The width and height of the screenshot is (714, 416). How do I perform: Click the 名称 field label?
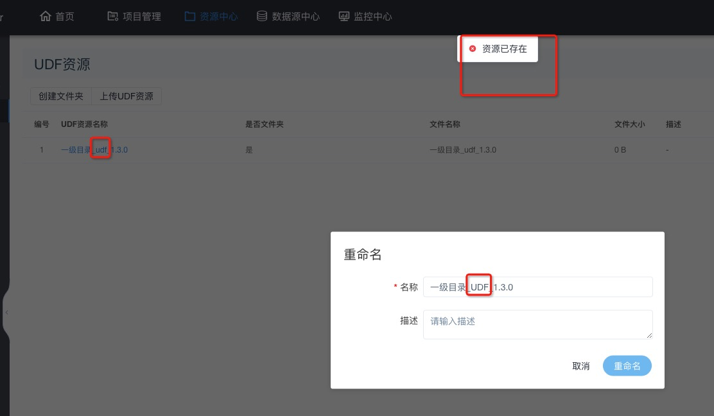(x=409, y=287)
